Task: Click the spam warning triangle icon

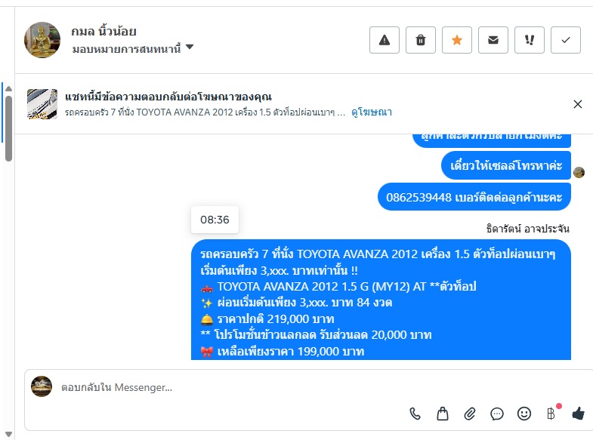Action: click(385, 40)
